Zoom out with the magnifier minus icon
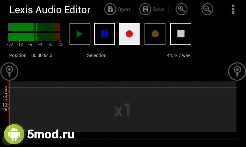Screen dimensions: 246x147 click(207, 9)
